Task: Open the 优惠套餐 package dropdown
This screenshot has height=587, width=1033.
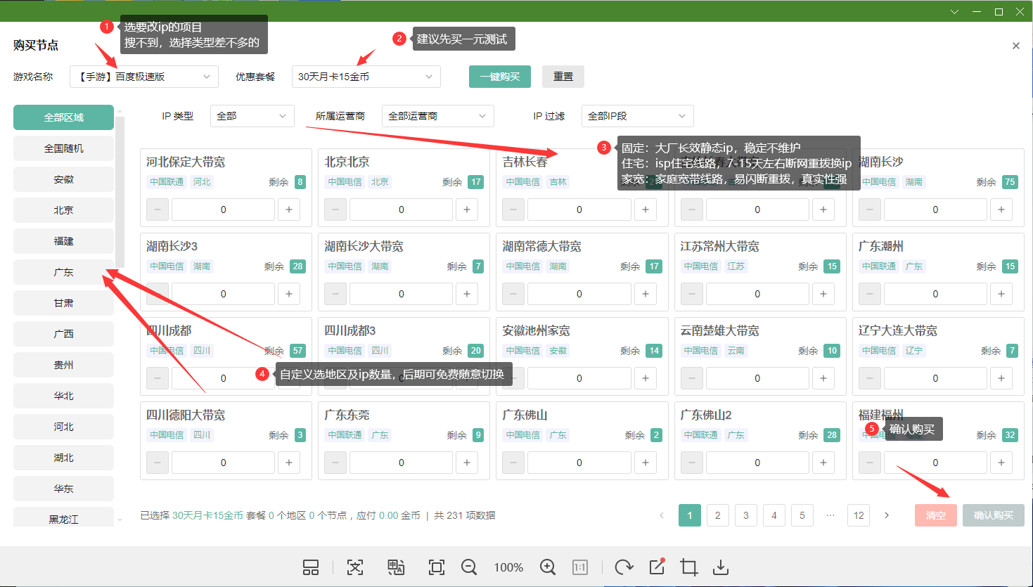Action: click(366, 77)
